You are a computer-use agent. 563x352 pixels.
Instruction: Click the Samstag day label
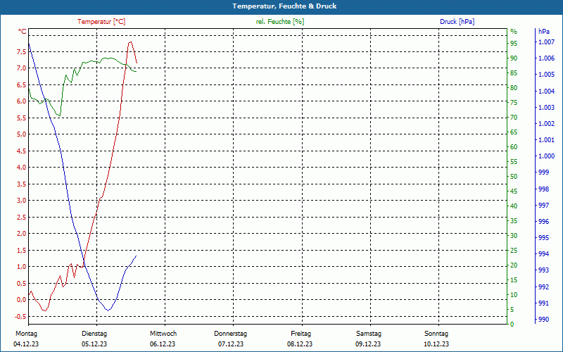(x=369, y=334)
